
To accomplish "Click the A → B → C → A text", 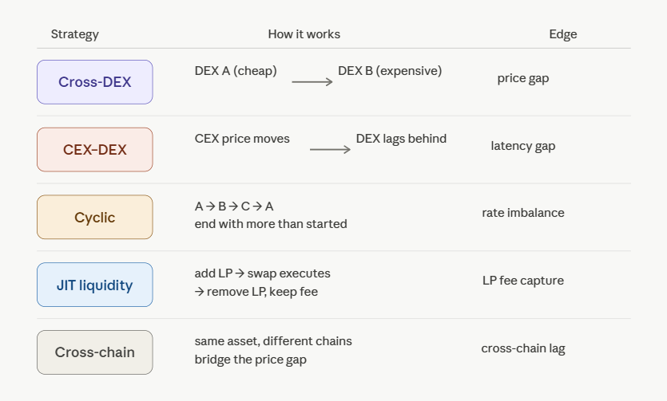I will (234, 206).
